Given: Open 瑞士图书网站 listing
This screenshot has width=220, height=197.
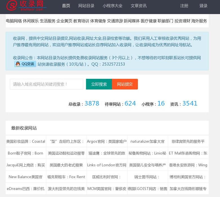Looking at the screenshot, I should pos(147,177).
